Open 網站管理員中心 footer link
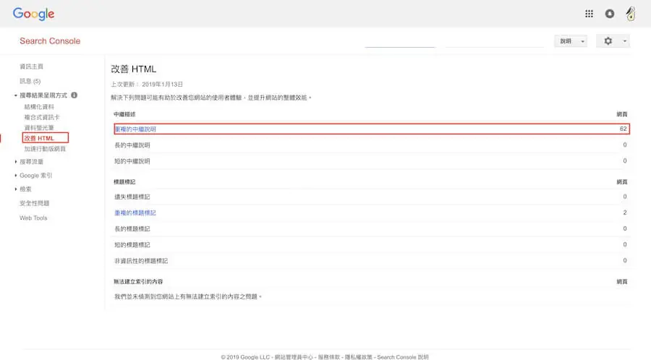The width and height of the screenshot is (651, 360). pyautogui.click(x=294, y=356)
